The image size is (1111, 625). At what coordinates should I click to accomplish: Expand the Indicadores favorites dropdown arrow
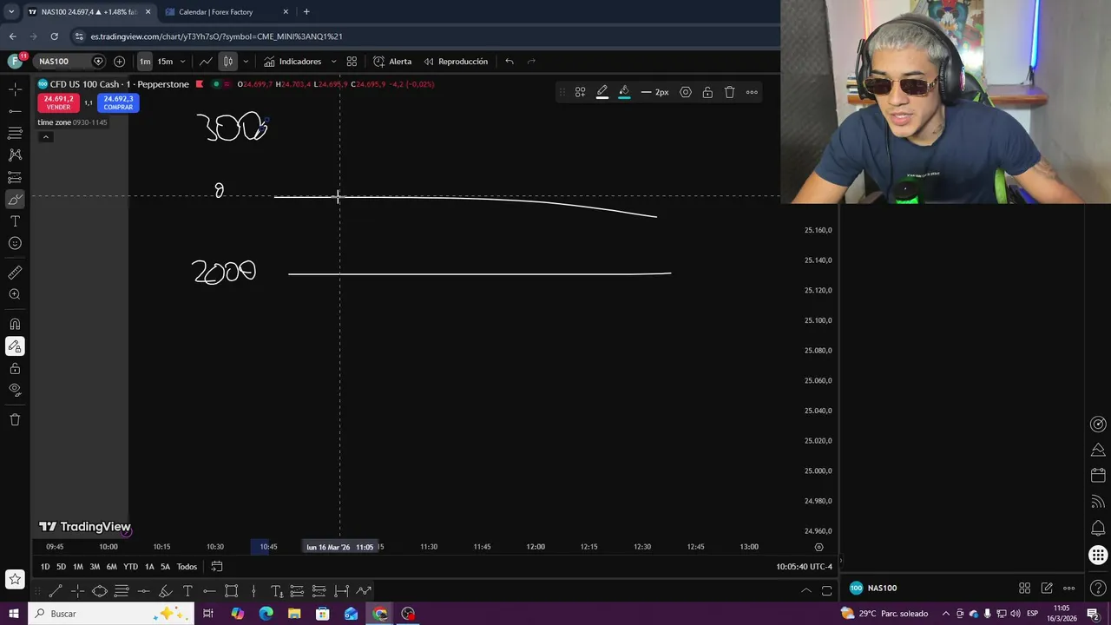333,62
